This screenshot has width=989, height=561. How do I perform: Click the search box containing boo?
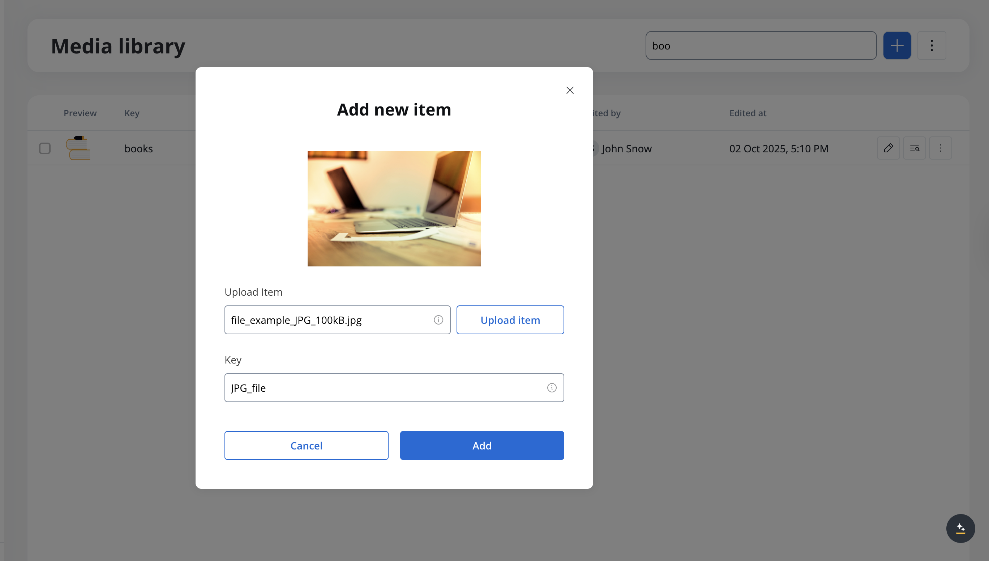click(x=761, y=45)
